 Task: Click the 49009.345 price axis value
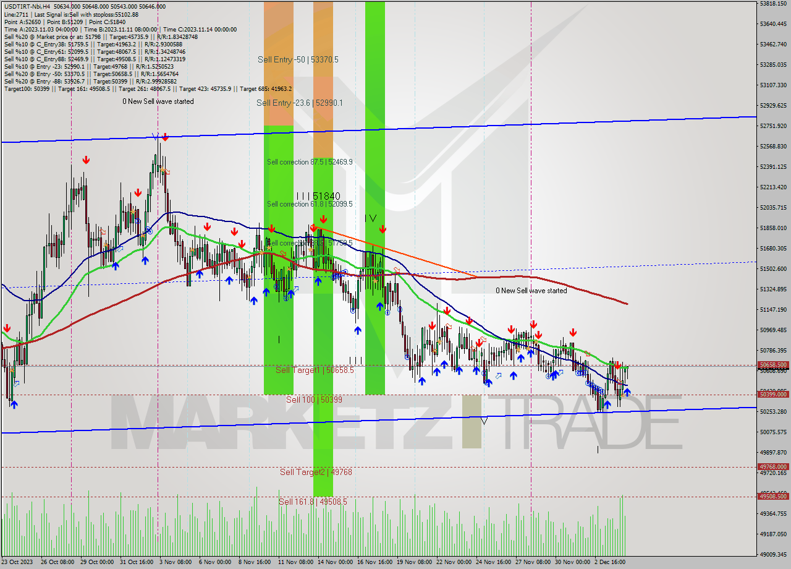773,554
